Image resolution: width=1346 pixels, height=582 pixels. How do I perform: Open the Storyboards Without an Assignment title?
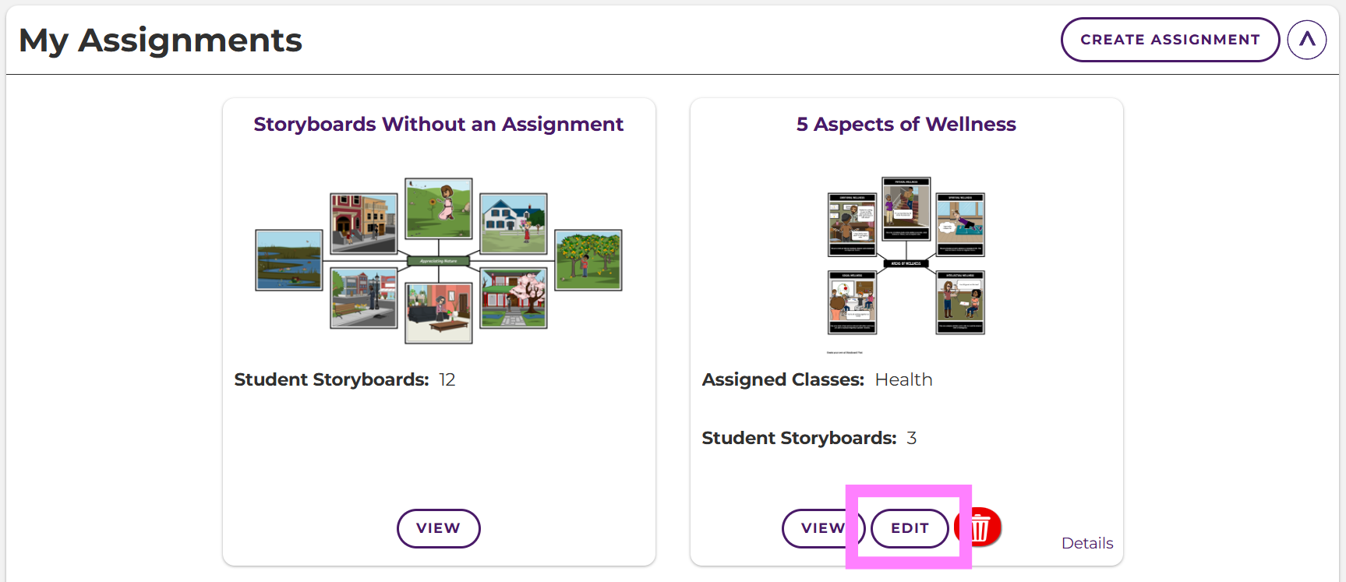(x=438, y=125)
